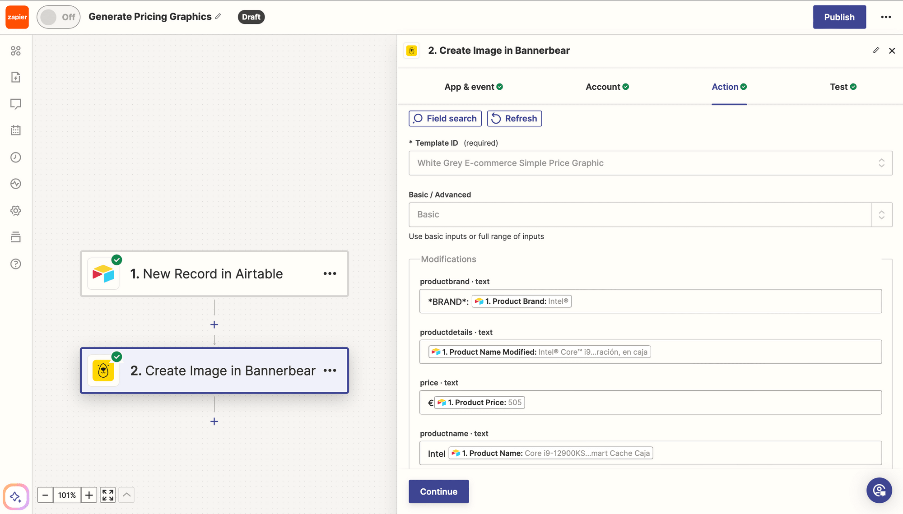Toggle the Zap On/Off switch
The height and width of the screenshot is (514, 903).
[58, 16]
